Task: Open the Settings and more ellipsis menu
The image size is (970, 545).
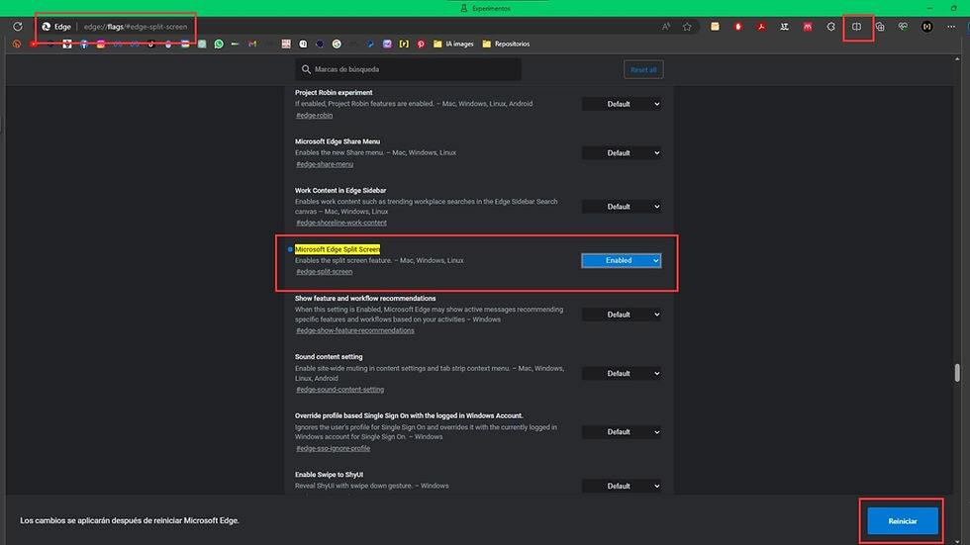Action: click(951, 27)
